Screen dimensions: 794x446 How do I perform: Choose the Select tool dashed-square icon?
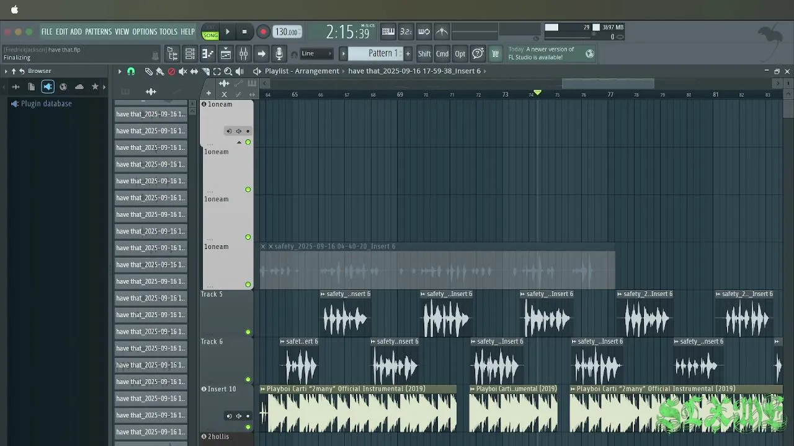(217, 71)
